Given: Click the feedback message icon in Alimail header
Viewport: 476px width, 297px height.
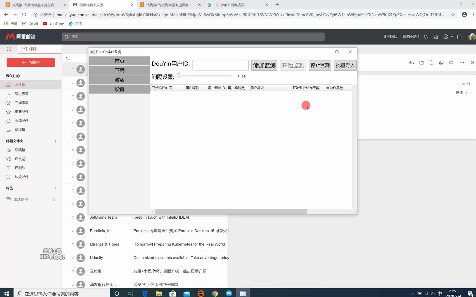Looking at the screenshot, I should [459, 37].
